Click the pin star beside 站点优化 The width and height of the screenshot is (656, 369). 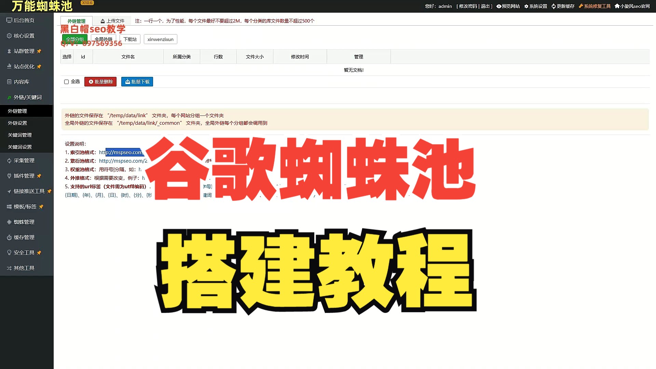(x=39, y=66)
